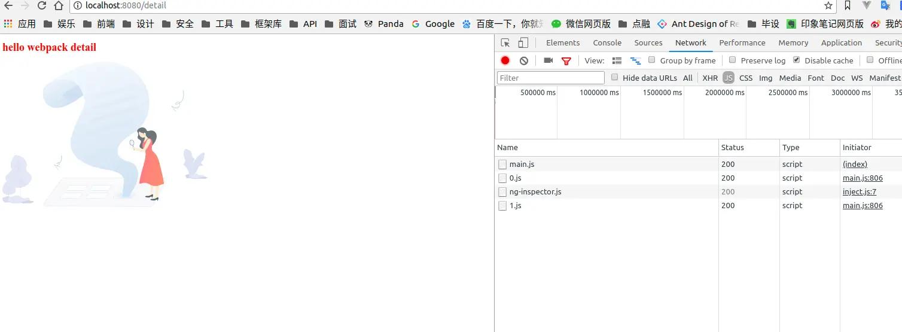Screen dimensions: 902x332
Task: Toggle device toolbar icon
Action: [523, 43]
